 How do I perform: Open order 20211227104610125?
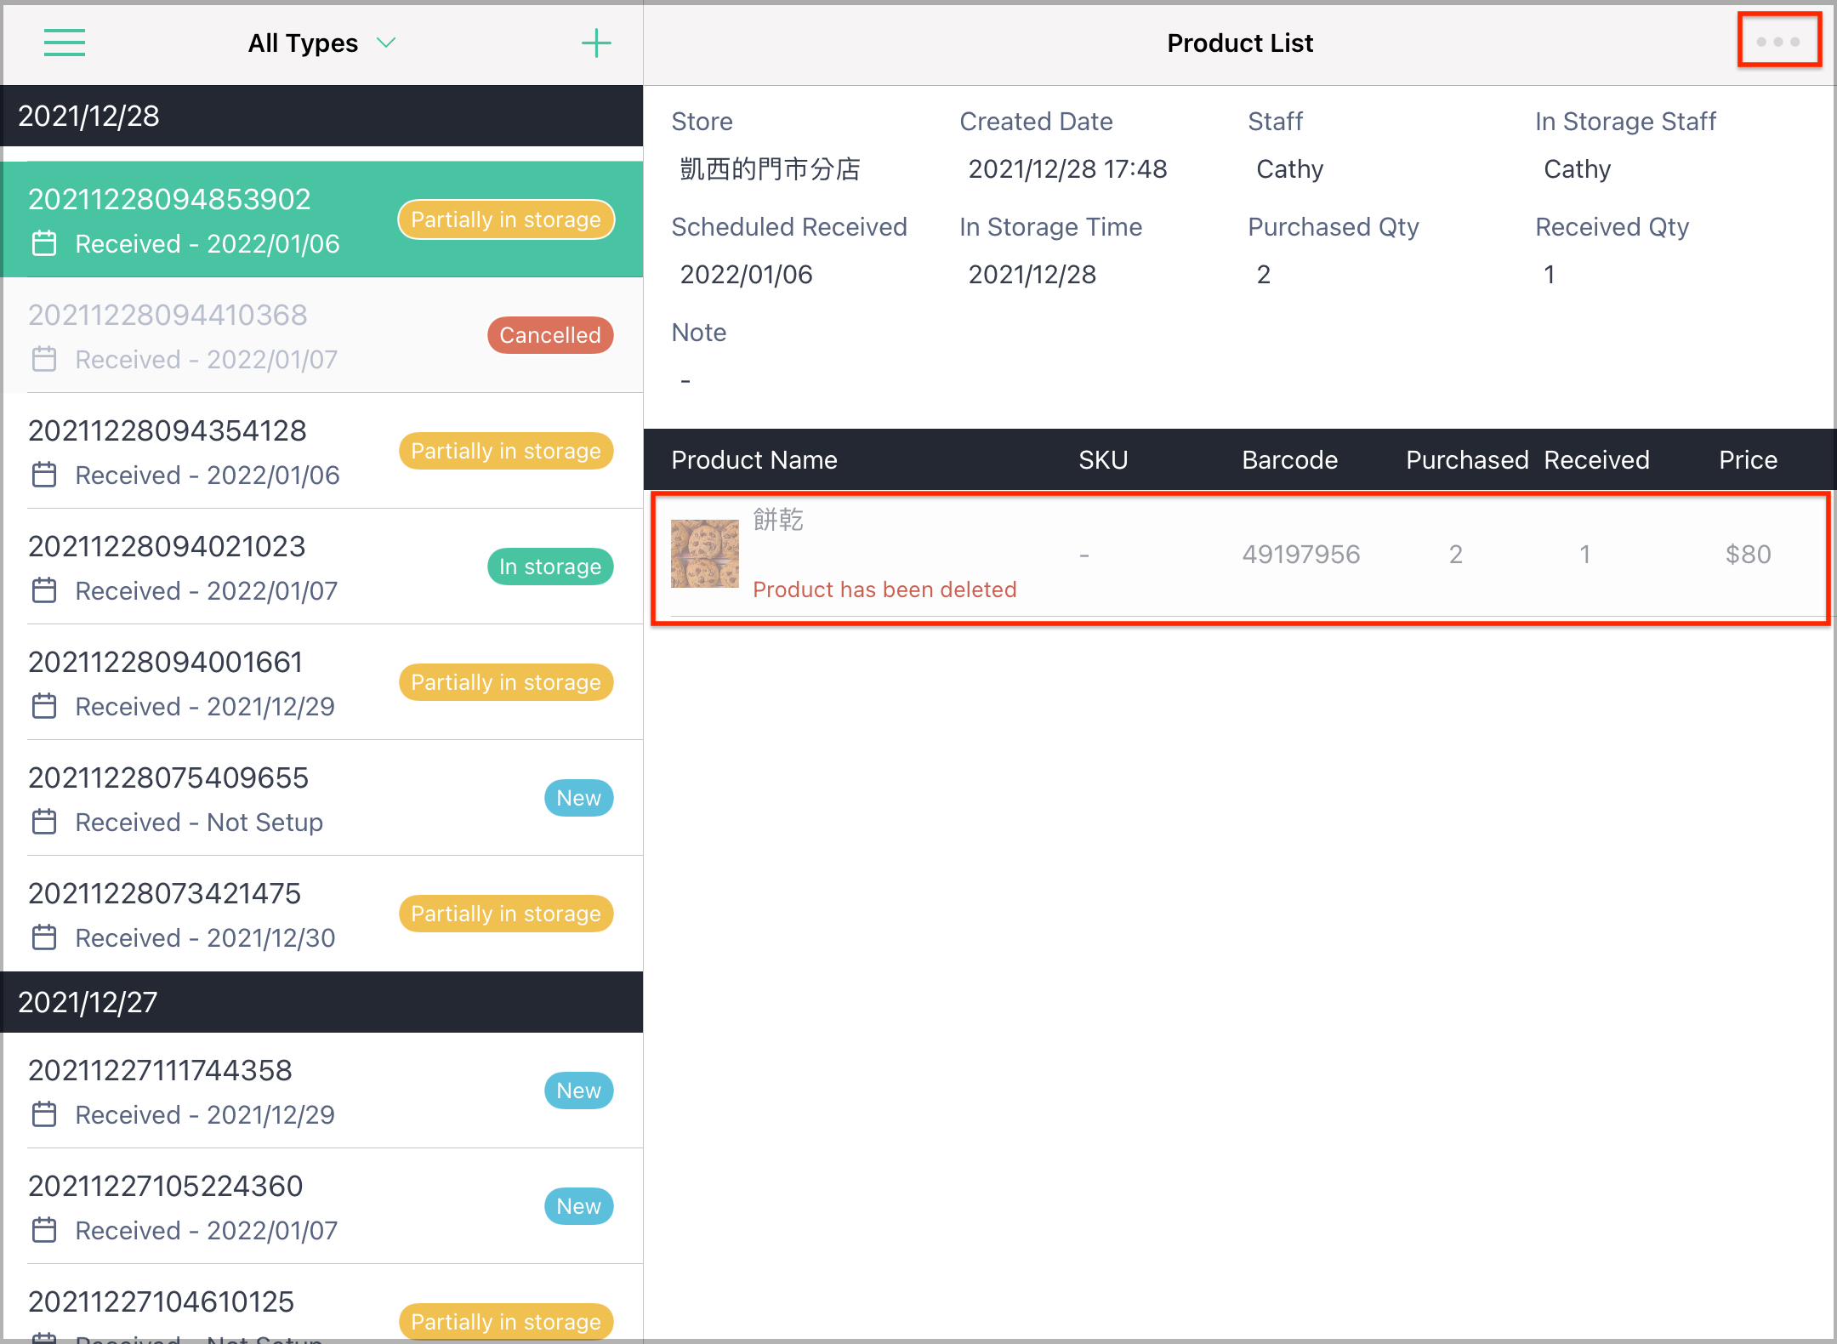click(x=322, y=1303)
